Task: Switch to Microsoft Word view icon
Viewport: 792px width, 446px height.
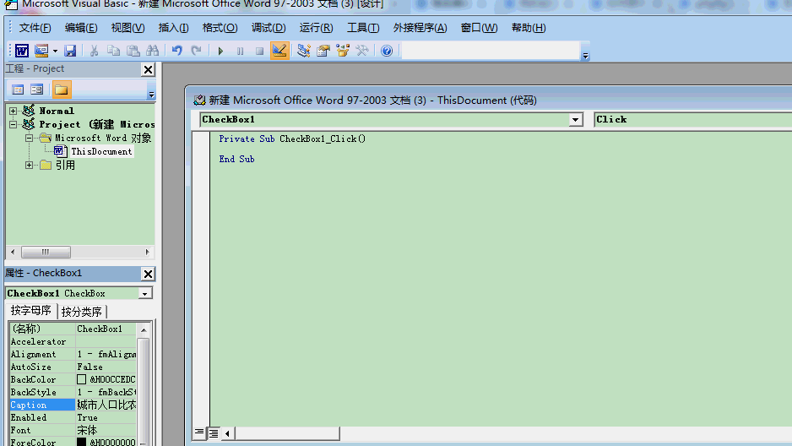Action: click(x=22, y=51)
